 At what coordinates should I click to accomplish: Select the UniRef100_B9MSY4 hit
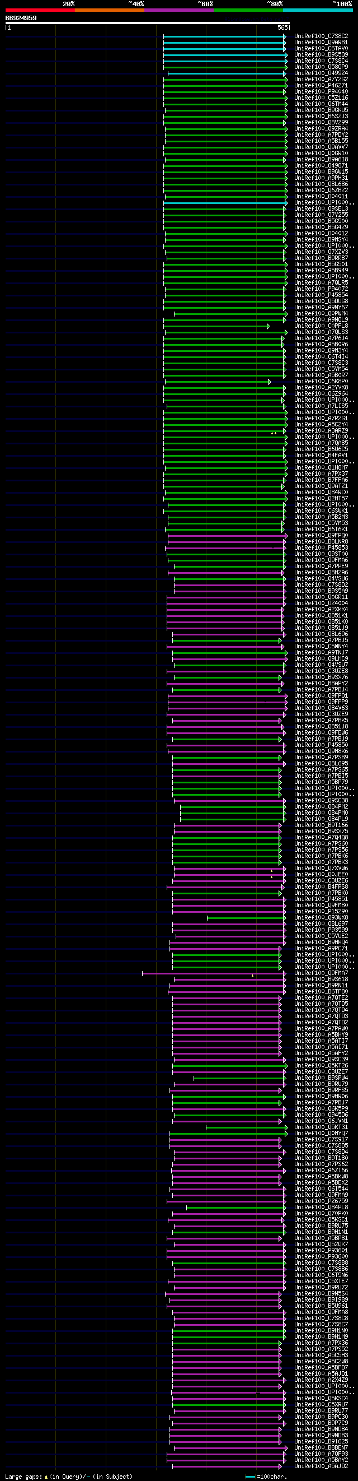pyautogui.click(x=321, y=240)
